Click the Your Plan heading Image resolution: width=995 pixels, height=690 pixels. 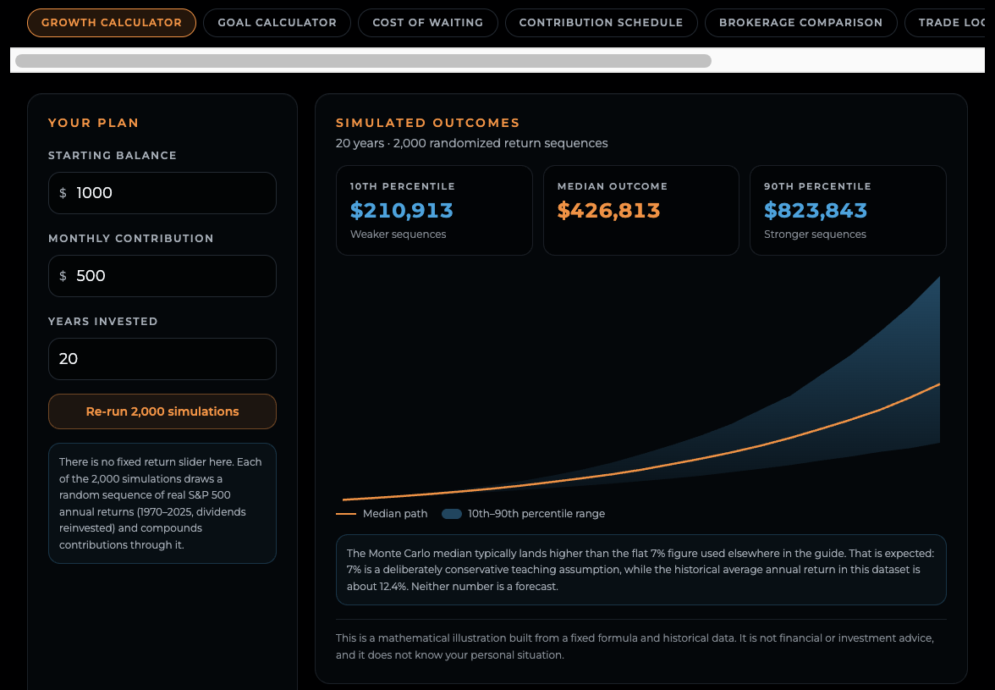(93, 123)
